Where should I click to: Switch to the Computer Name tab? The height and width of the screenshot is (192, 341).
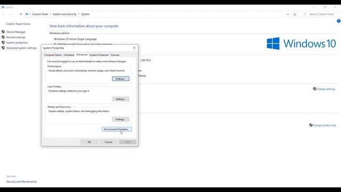click(x=53, y=55)
